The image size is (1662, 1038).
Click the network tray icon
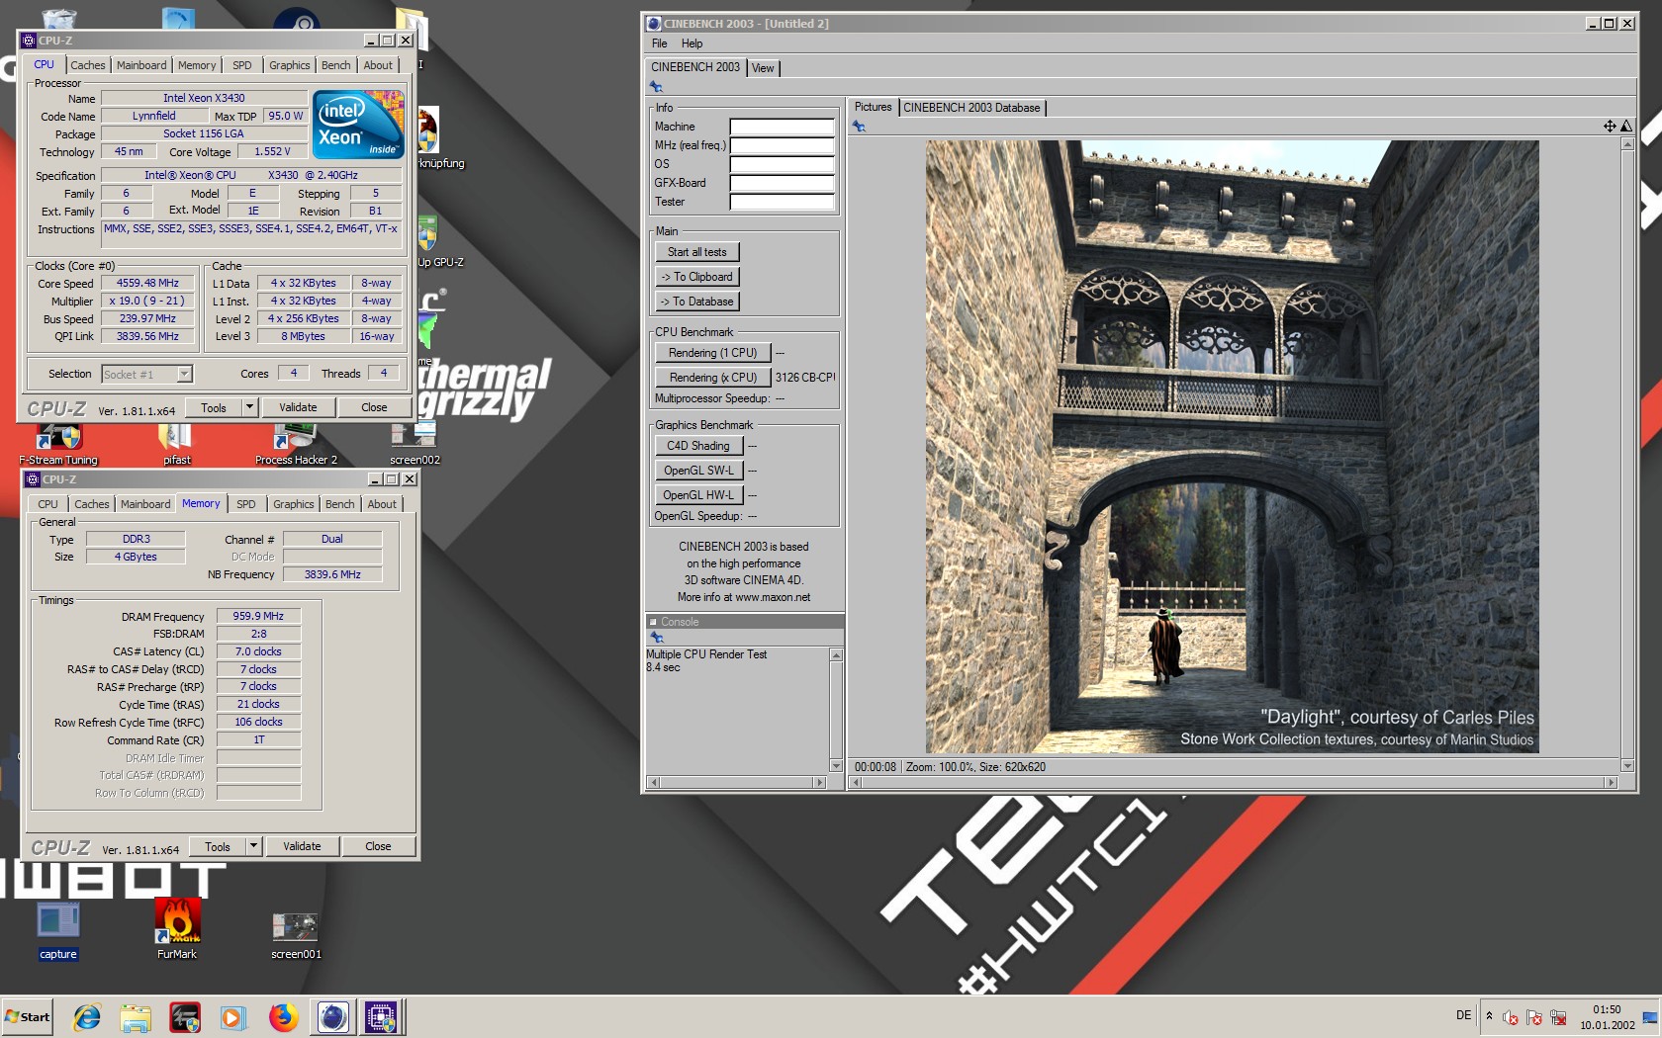[x=1558, y=1017]
